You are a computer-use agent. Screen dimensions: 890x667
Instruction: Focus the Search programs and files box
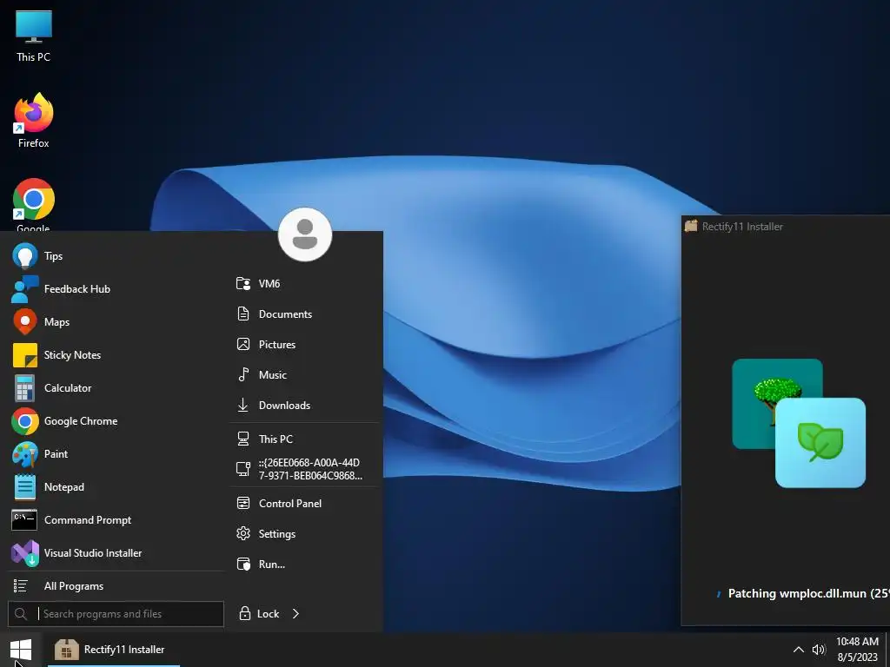point(116,614)
